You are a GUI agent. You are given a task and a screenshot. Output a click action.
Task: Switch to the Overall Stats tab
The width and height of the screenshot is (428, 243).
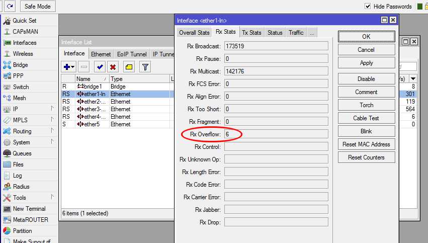click(x=194, y=33)
